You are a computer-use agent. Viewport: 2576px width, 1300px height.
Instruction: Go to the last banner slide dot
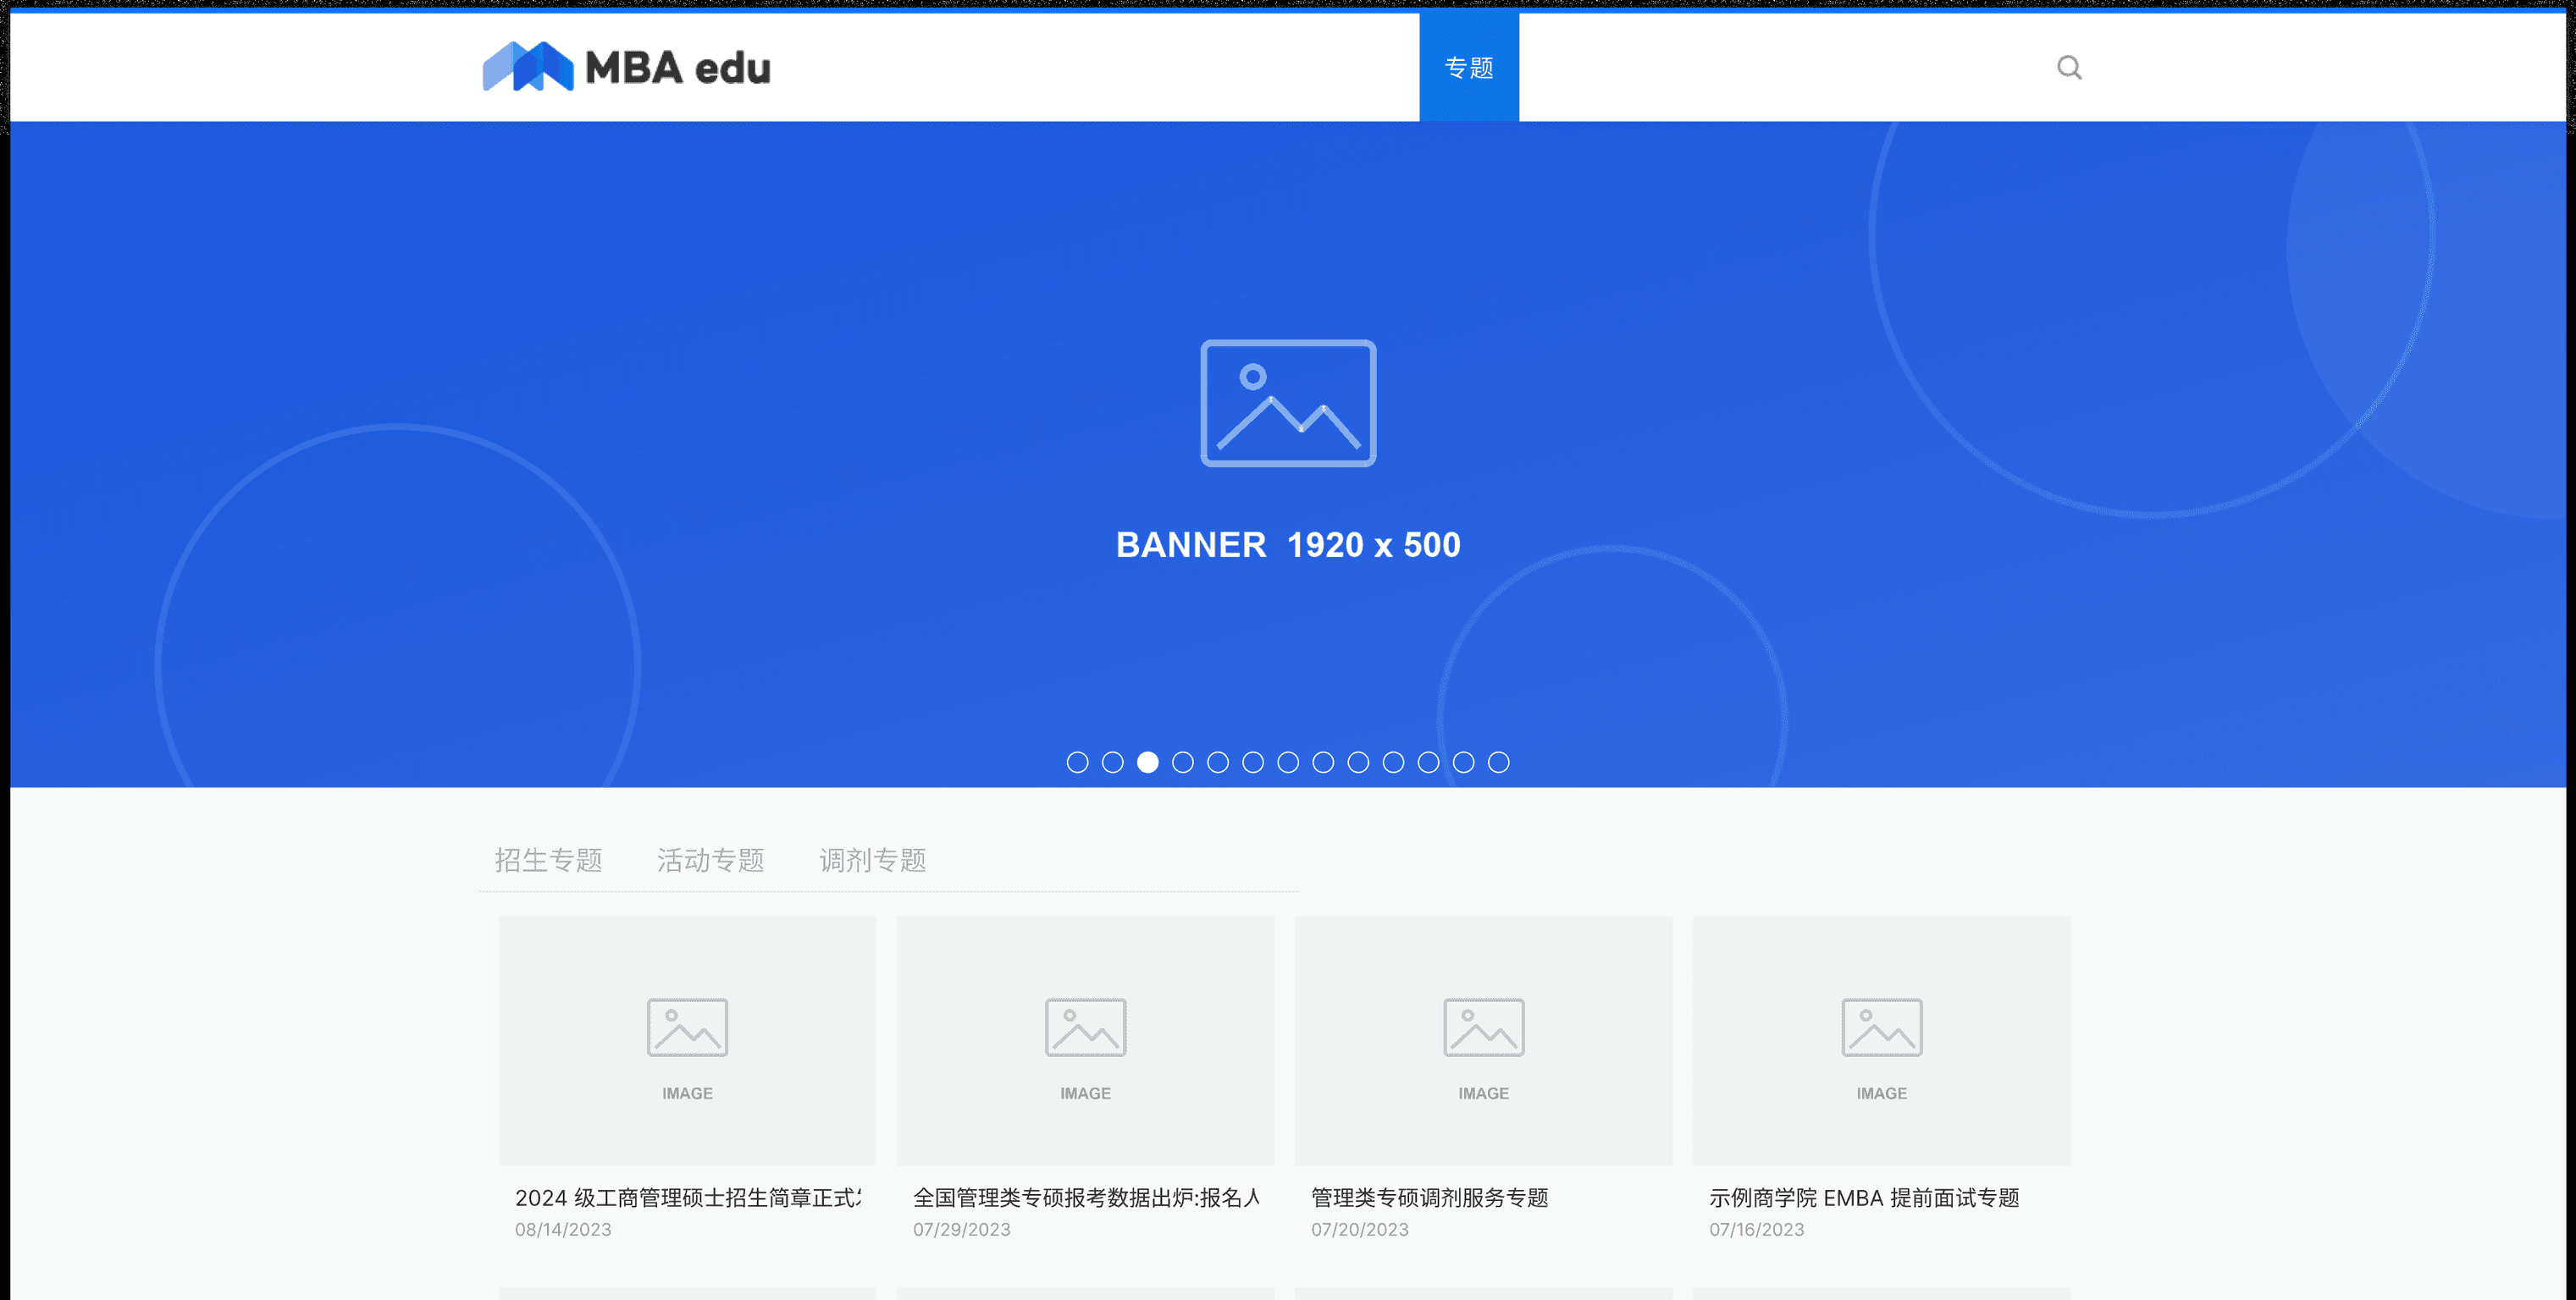(1498, 763)
